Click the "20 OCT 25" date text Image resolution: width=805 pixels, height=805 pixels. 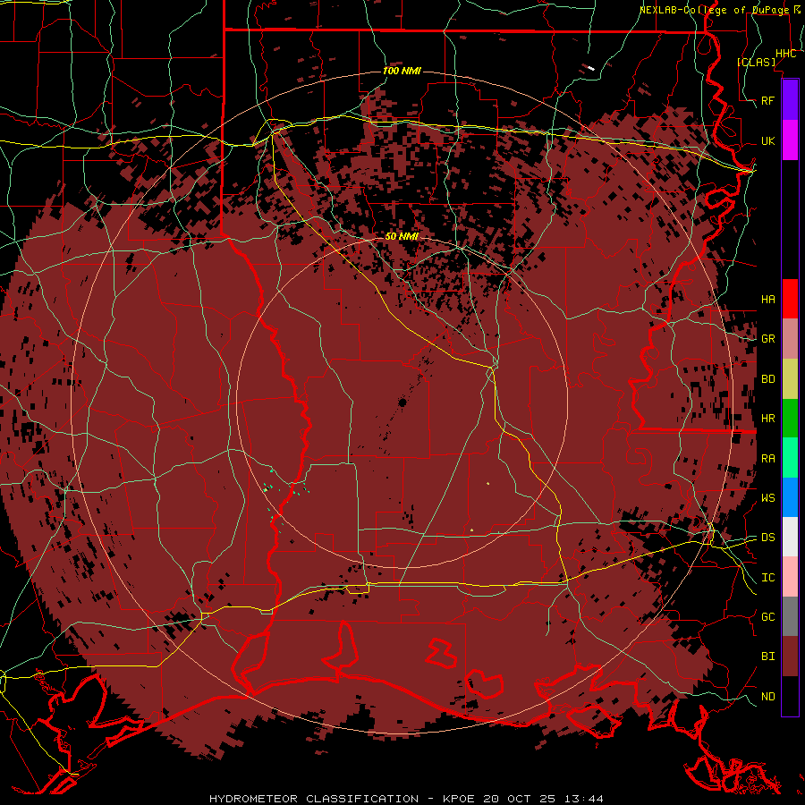click(x=518, y=799)
